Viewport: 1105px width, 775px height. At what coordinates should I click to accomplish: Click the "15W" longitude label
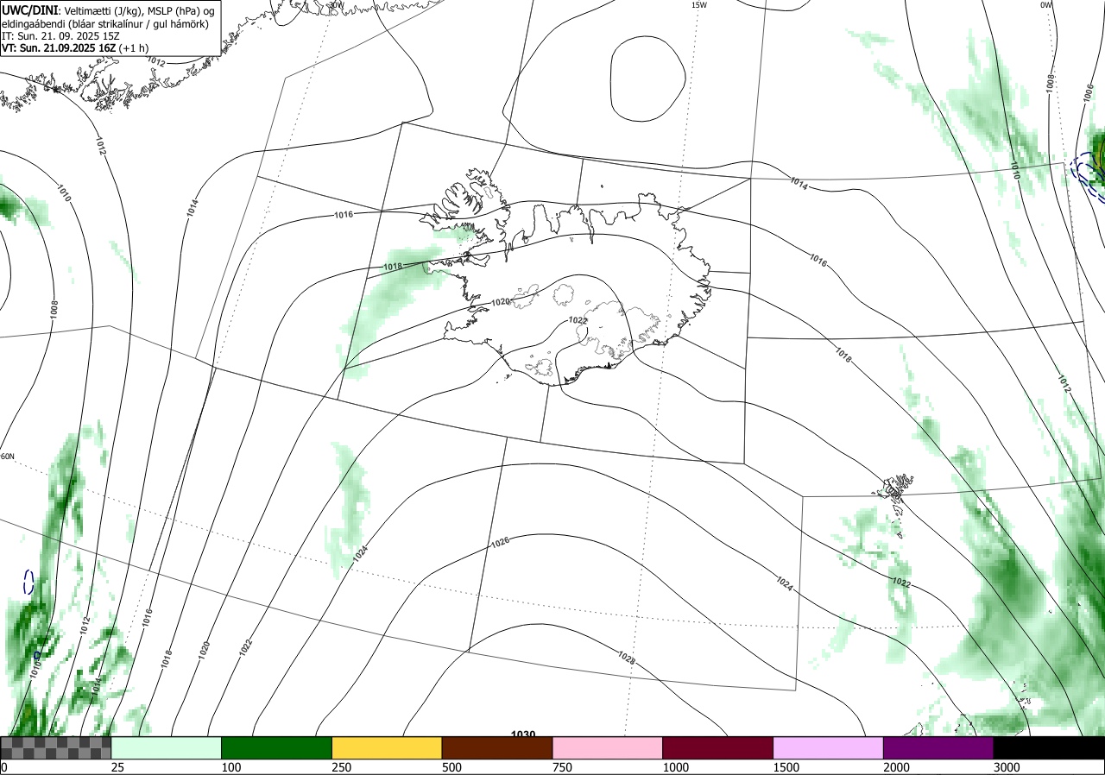pos(699,5)
